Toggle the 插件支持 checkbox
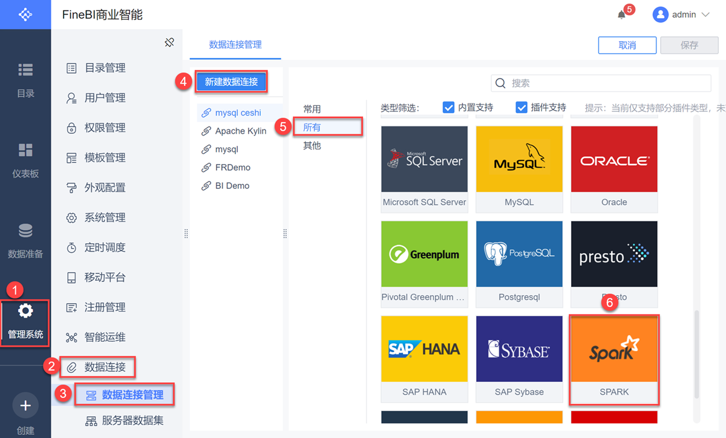The image size is (726, 438). click(522, 107)
